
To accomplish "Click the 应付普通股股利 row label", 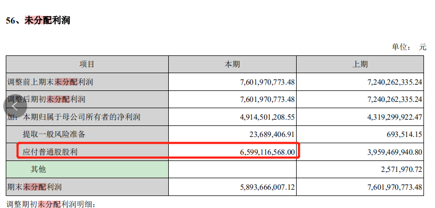I will [50, 152].
